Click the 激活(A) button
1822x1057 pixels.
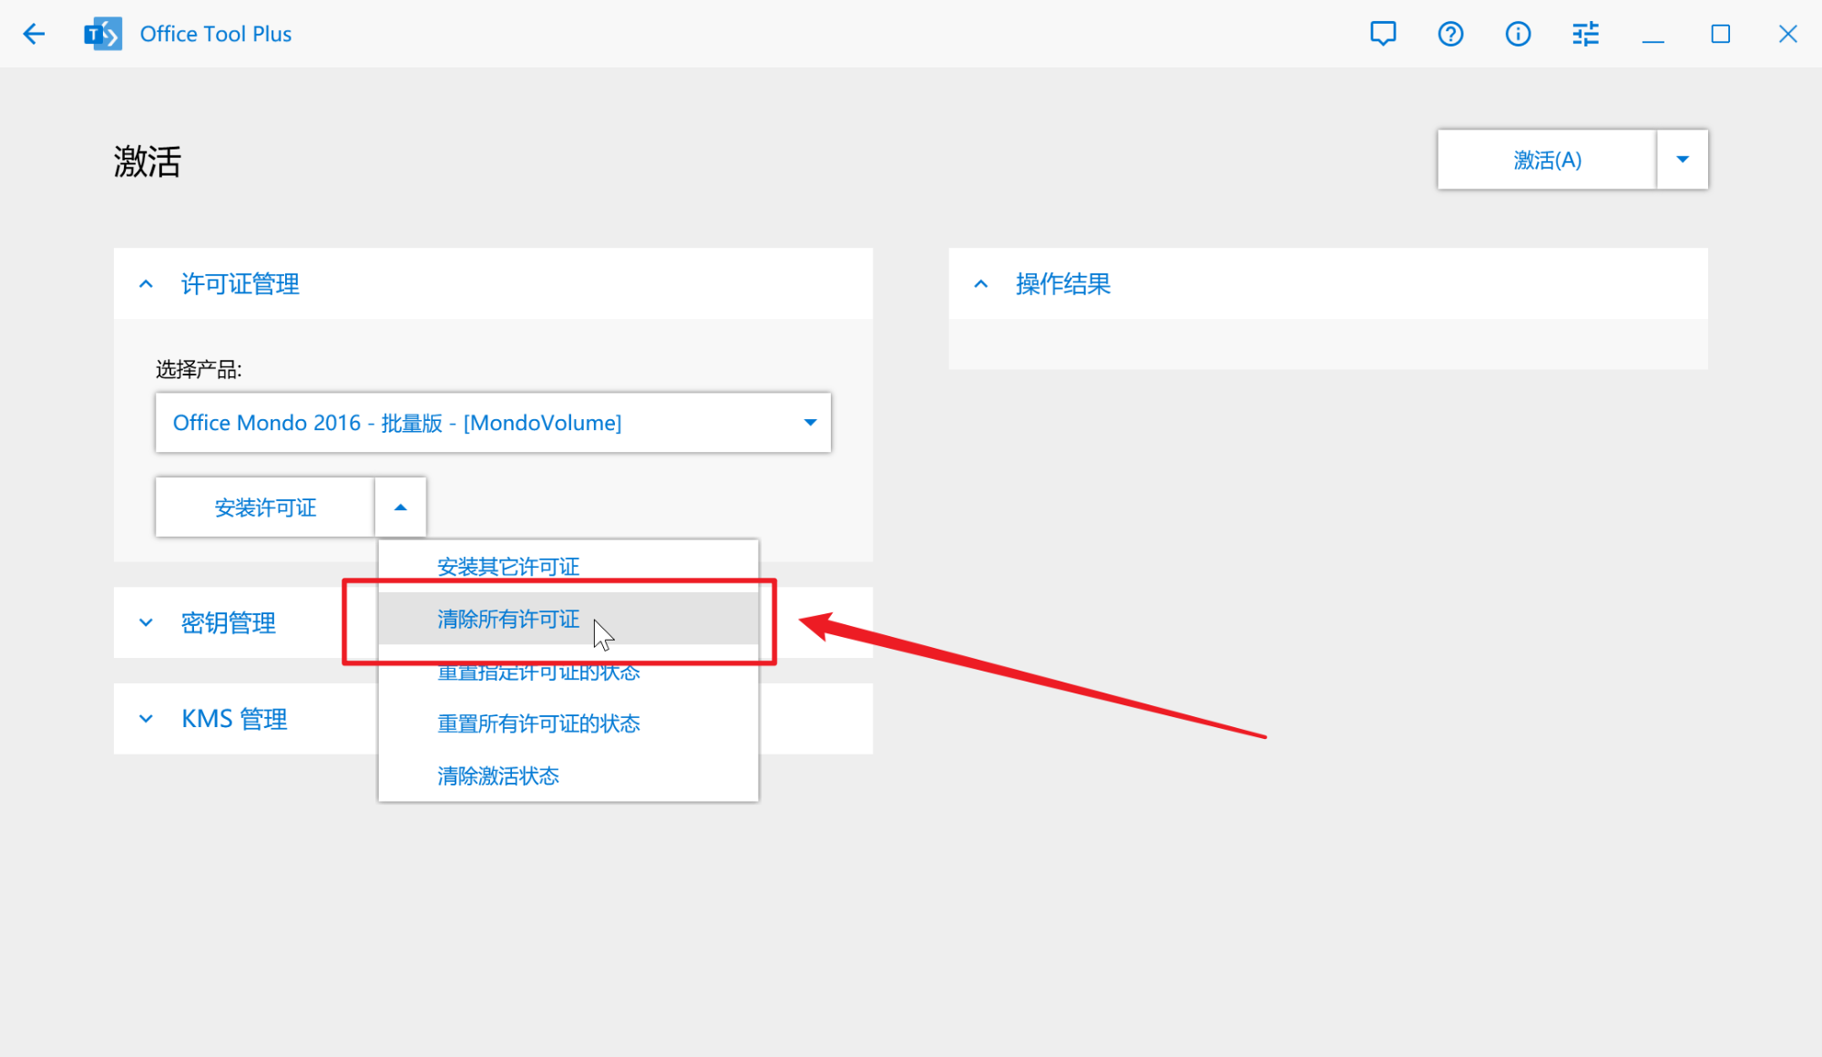coord(1547,159)
